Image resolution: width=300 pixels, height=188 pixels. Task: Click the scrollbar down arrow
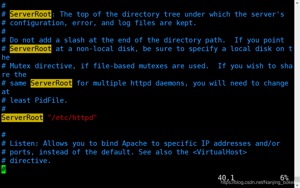click(x=297, y=185)
